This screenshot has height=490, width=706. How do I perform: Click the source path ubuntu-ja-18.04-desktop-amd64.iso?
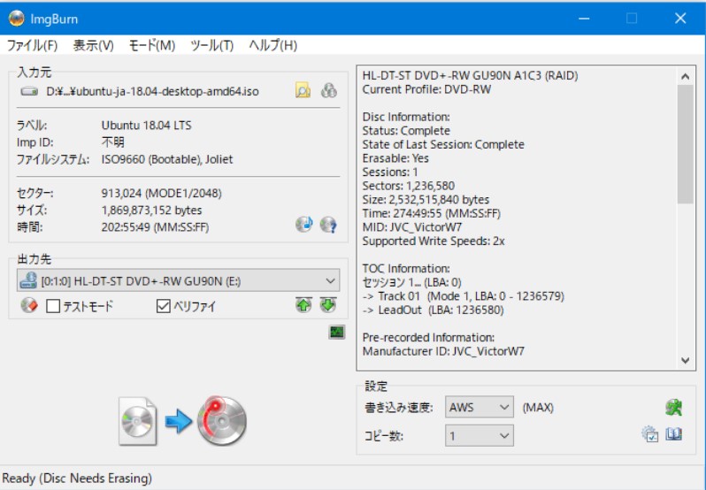click(x=153, y=91)
